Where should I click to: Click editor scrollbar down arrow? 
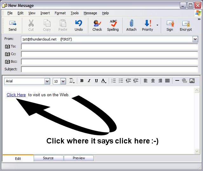(197, 151)
